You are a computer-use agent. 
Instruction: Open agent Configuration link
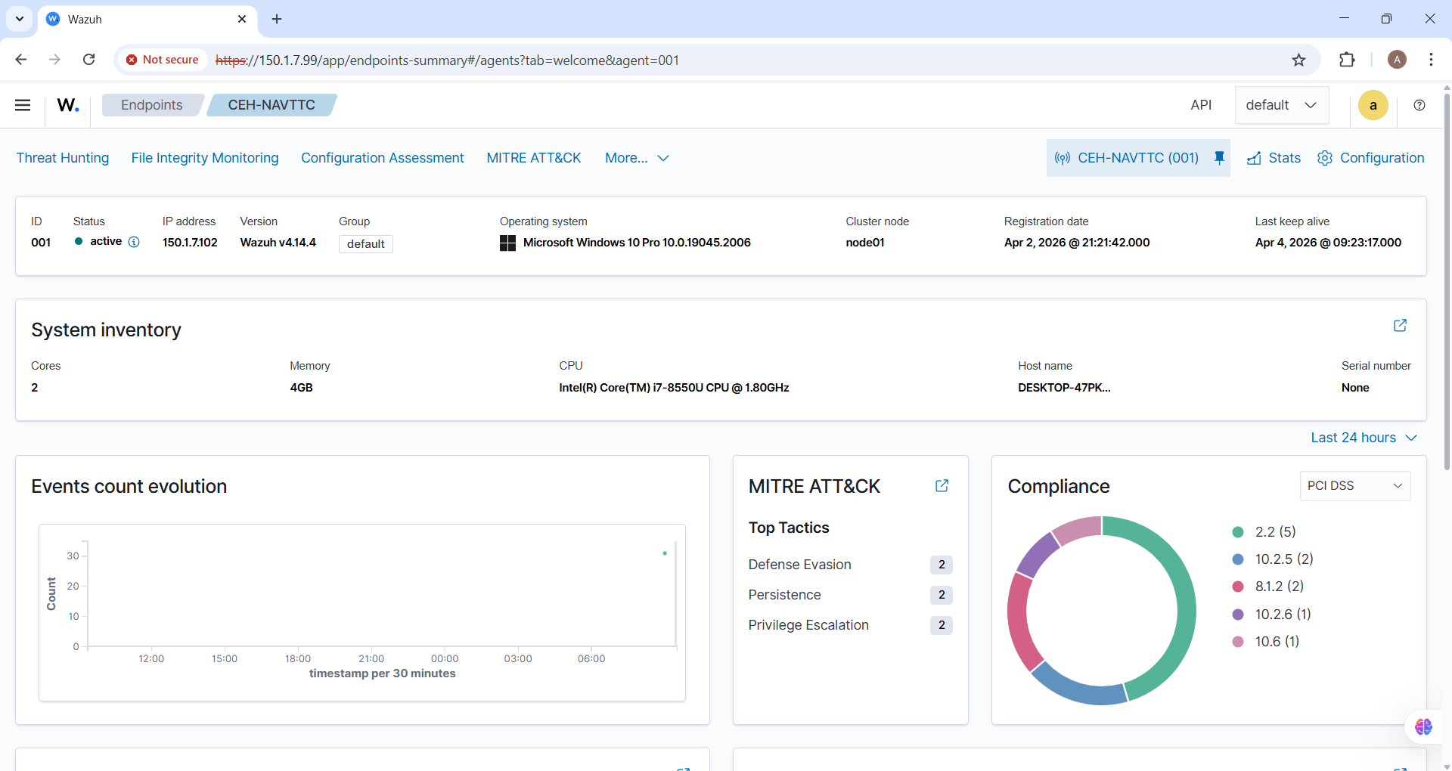[x=1371, y=158]
